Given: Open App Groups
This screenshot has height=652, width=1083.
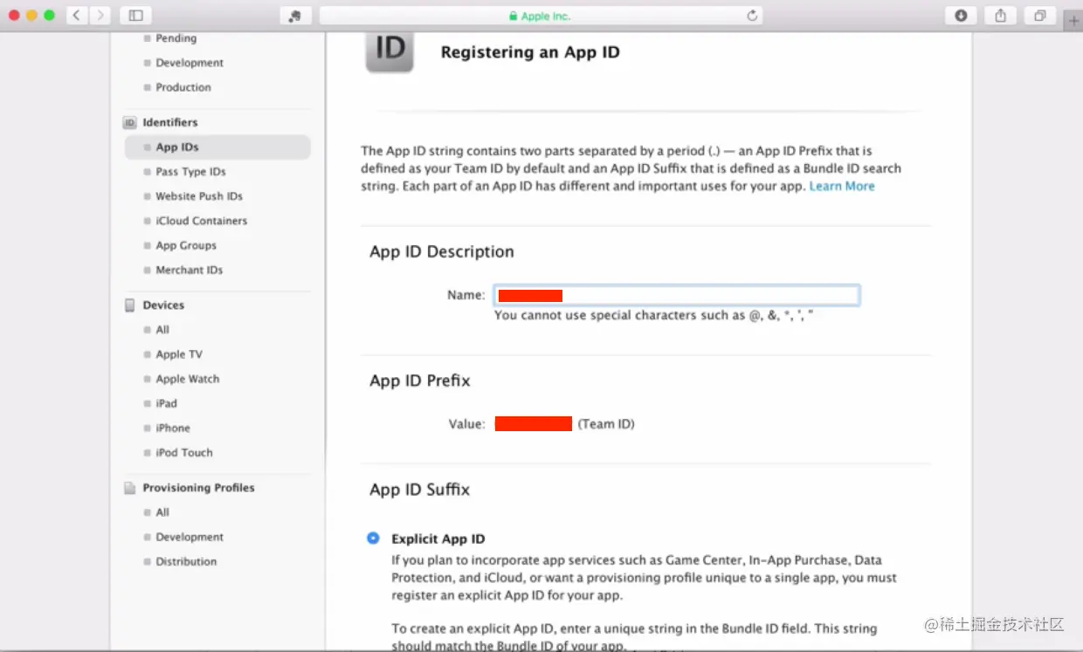Looking at the screenshot, I should 186,245.
